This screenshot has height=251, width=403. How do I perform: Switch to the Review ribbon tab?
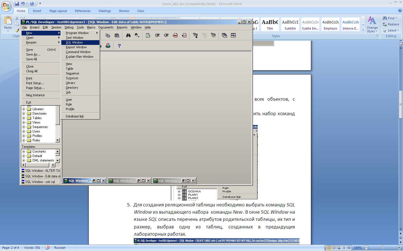click(124, 11)
